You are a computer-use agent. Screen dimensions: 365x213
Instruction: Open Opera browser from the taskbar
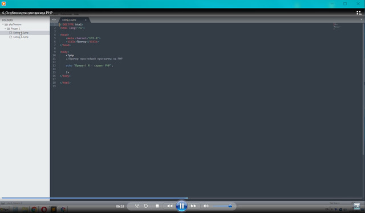pos(44,210)
